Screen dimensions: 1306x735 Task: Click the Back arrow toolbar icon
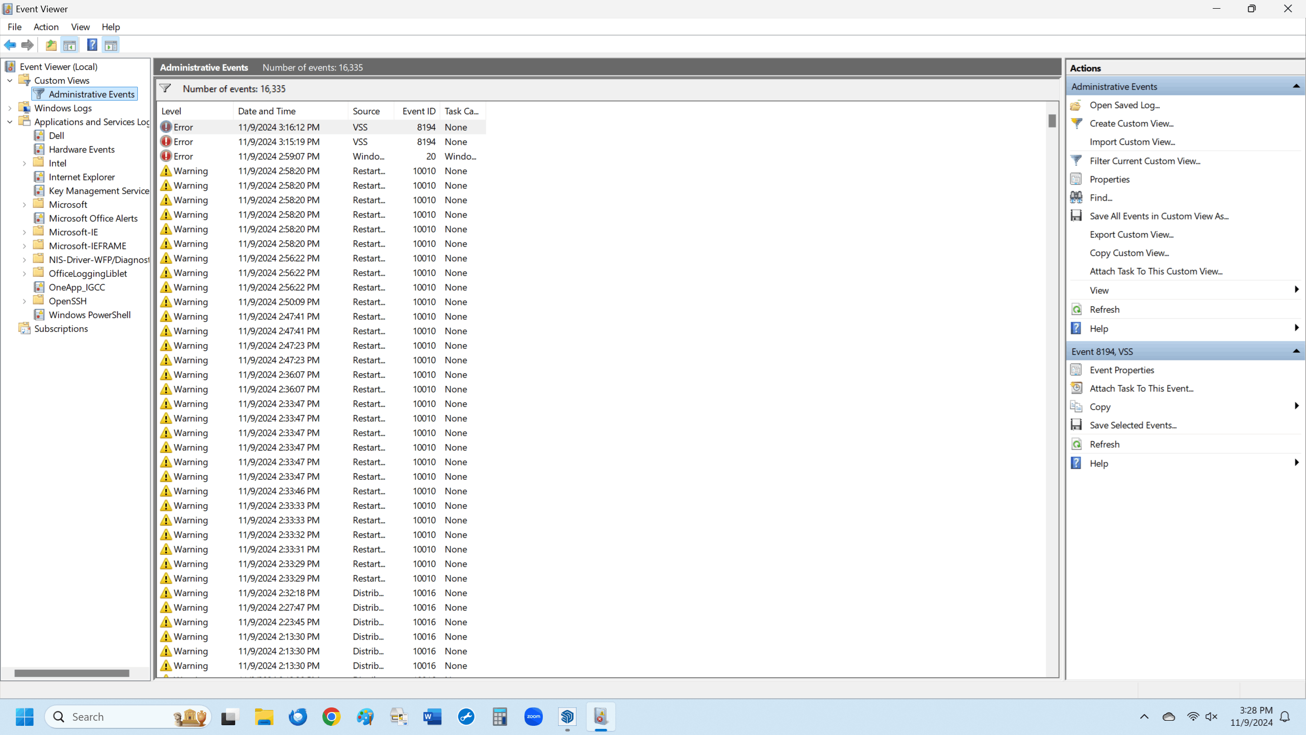[x=10, y=45]
